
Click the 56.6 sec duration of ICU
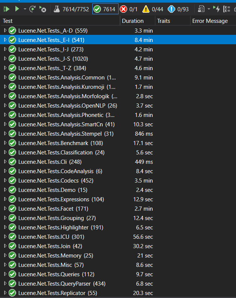point(143,237)
